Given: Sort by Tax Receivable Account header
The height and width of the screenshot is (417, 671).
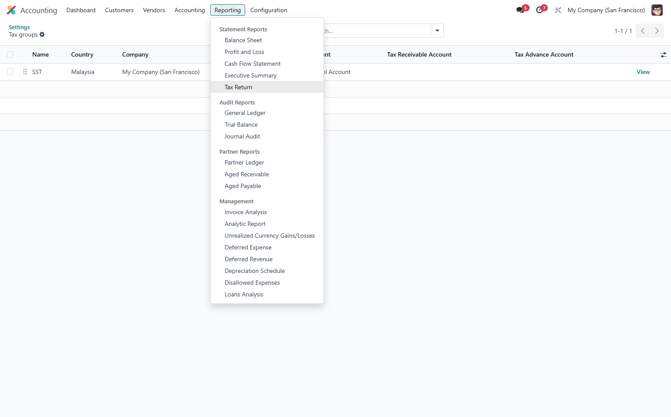Looking at the screenshot, I should [x=419, y=54].
